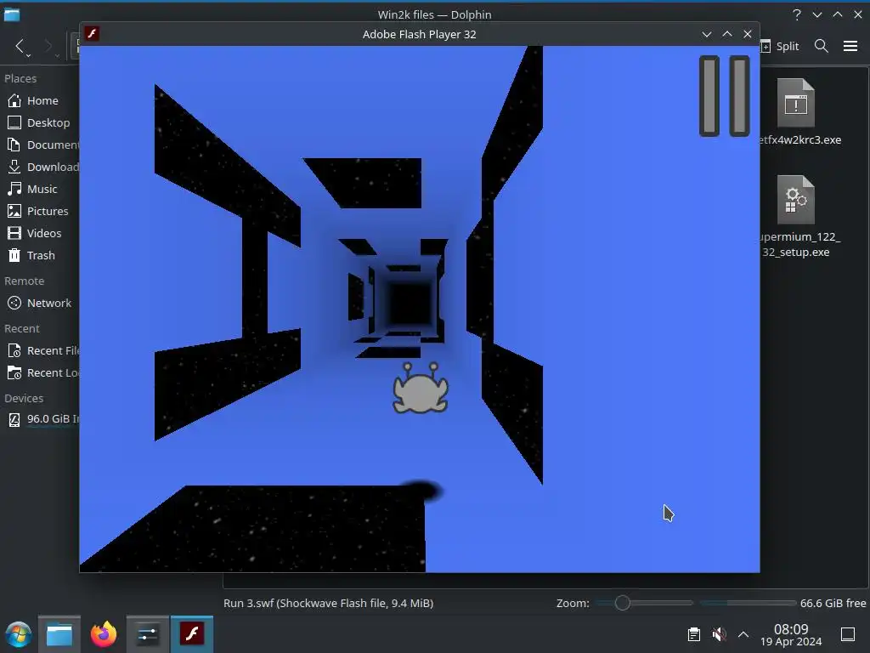The width and height of the screenshot is (870, 653).
Task: Go back in Dolphin navigation
Action: pos(20,47)
